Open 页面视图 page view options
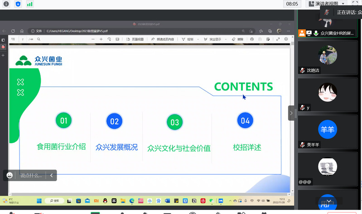 click(135, 39)
